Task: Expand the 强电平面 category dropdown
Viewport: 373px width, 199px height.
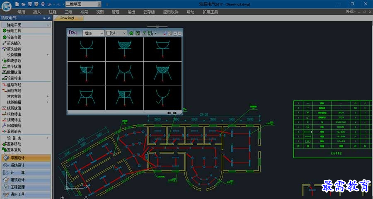Action: 26,25
